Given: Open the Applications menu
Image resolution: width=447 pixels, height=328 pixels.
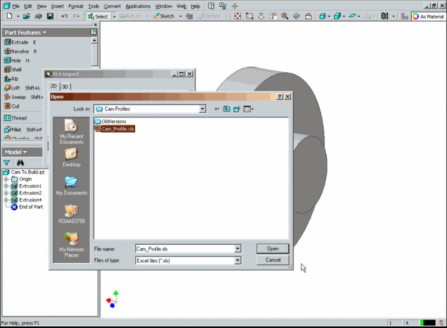Looking at the screenshot, I should point(137,6).
